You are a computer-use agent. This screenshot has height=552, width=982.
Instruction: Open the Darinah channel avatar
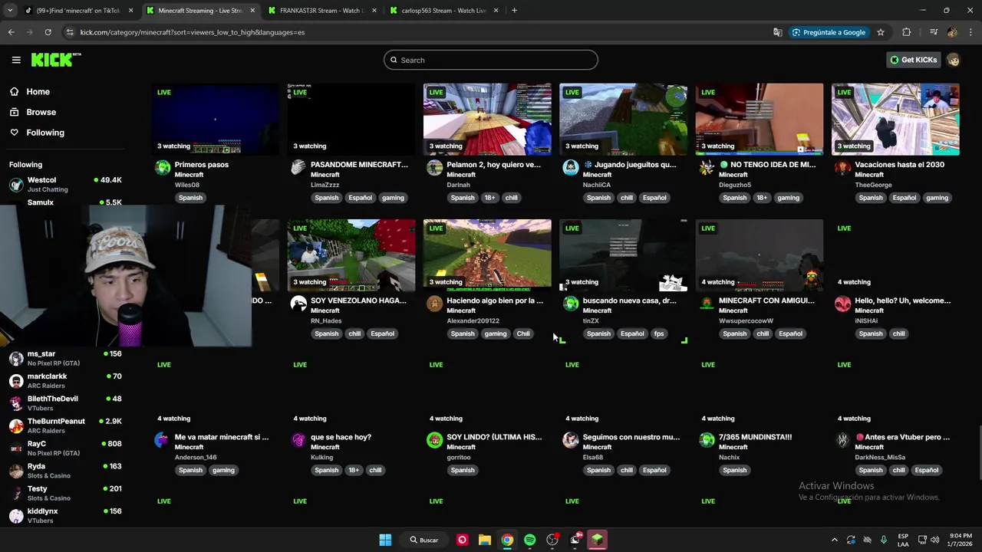click(x=435, y=168)
